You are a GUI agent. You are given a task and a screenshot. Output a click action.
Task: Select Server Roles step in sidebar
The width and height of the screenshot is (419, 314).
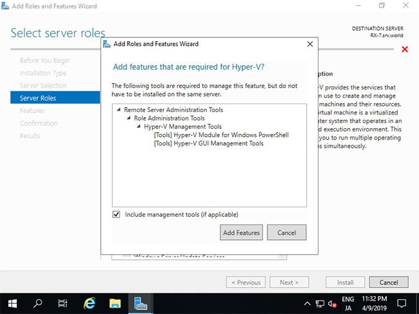click(55, 98)
